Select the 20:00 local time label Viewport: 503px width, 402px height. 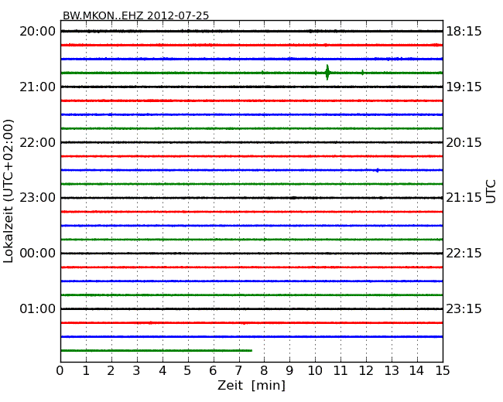pyautogui.click(x=38, y=32)
